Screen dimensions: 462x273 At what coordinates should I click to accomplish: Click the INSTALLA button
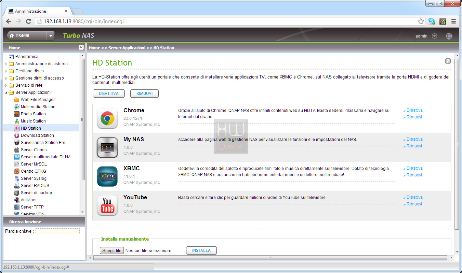click(201, 250)
